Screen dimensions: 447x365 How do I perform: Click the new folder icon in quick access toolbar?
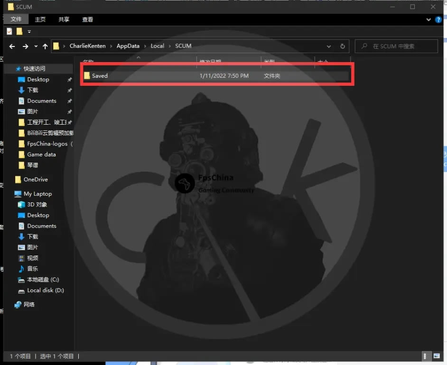[x=19, y=31]
